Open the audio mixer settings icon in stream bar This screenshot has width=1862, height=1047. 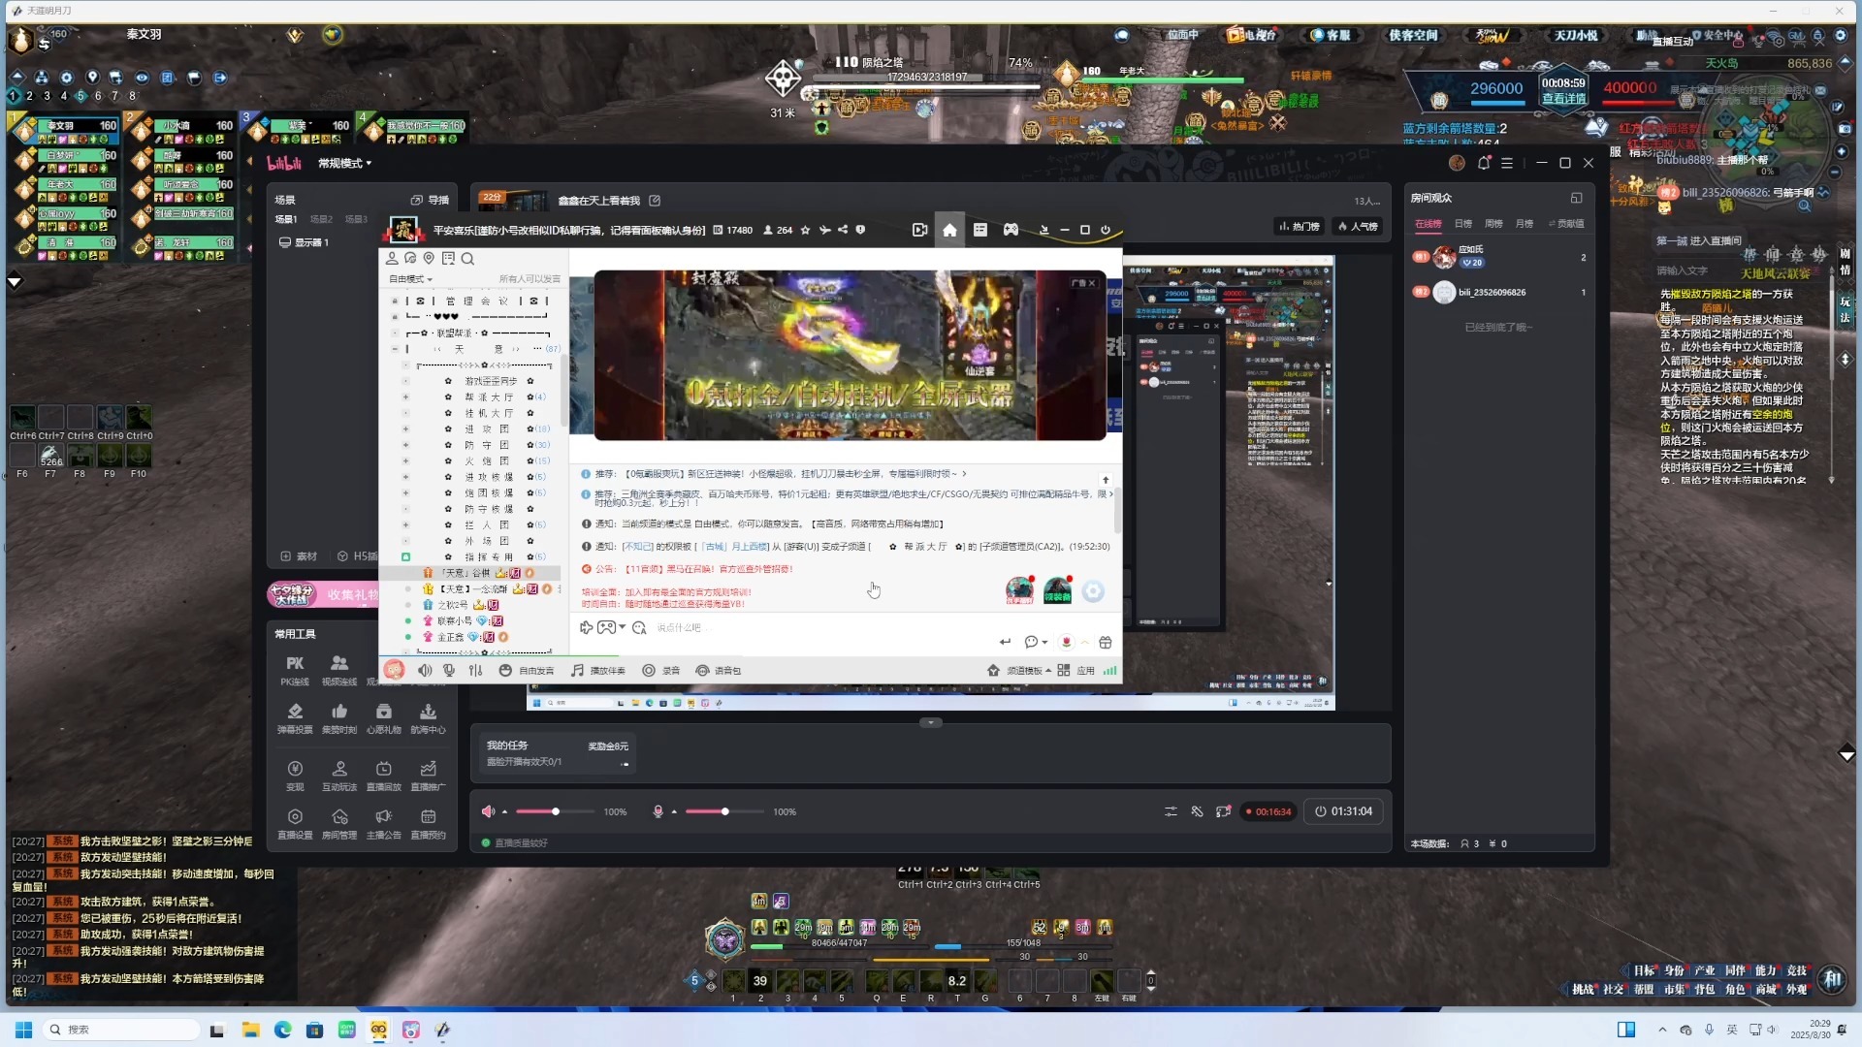coord(1171,811)
